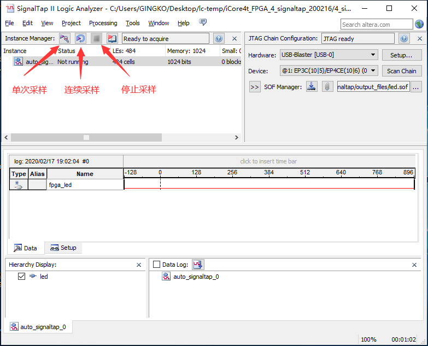Click the Run Analysis single acquisition icon
Viewport: 428px width, 346px height.
point(65,39)
